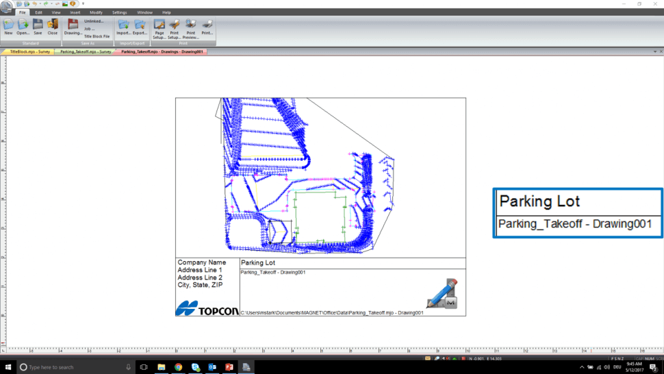The image size is (664, 374).
Task: Open the Insert ribbon tab
Action: click(75, 12)
